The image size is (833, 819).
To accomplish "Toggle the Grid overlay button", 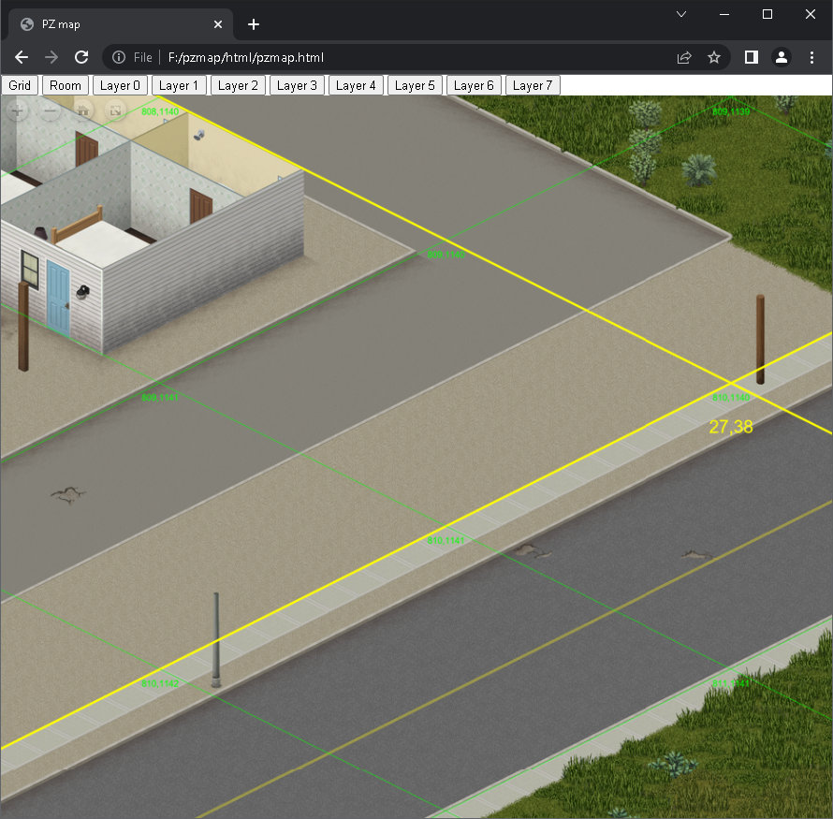I will click(x=20, y=85).
